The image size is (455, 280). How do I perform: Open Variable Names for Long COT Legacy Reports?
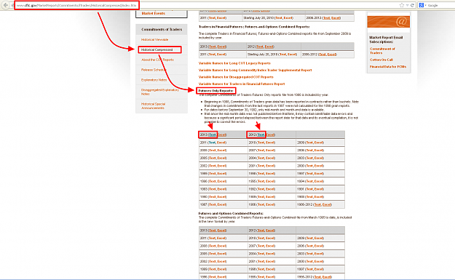pos(234,63)
